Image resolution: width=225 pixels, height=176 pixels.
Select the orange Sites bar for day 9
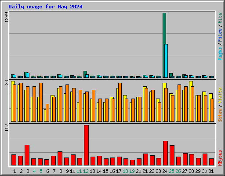pos(67,103)
